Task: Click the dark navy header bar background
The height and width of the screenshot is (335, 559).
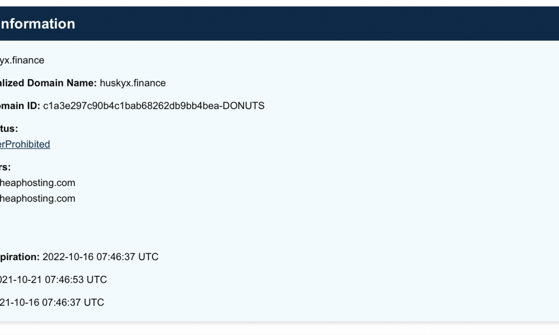Action: (321, 23)
